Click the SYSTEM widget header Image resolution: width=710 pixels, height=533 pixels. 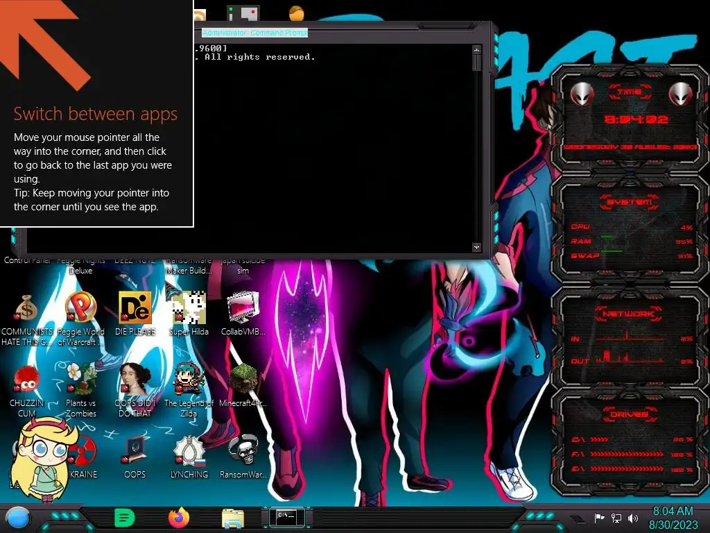(630, 202)
